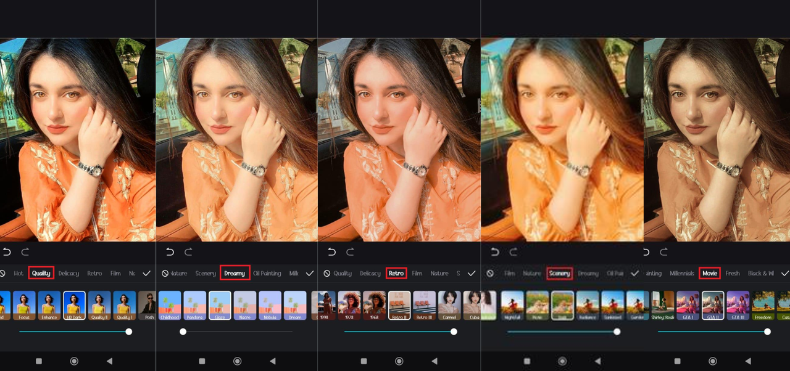Remove filter with the no-filter icon in Dreamy screen
Image resolution: width=790 pixels, height=371 pixels.
tap(165, 273)
